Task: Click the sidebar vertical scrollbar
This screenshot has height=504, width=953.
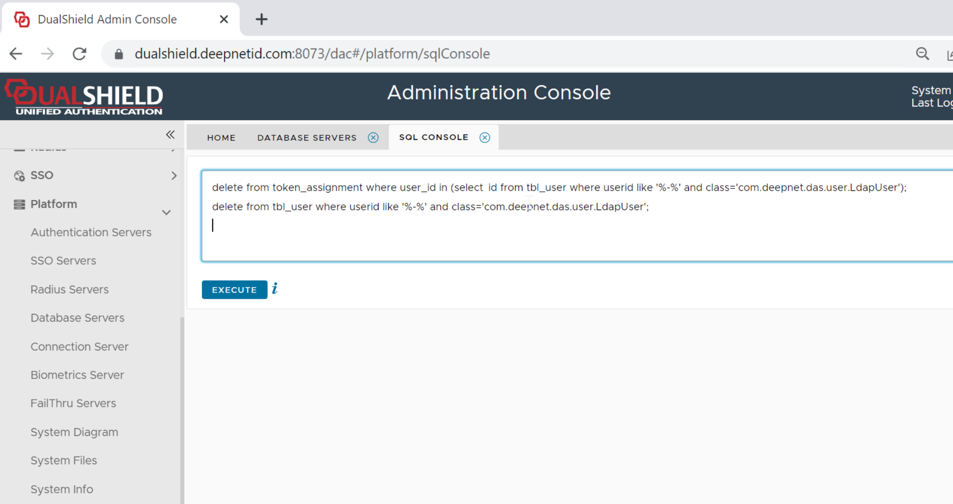Action: point(182,410)
